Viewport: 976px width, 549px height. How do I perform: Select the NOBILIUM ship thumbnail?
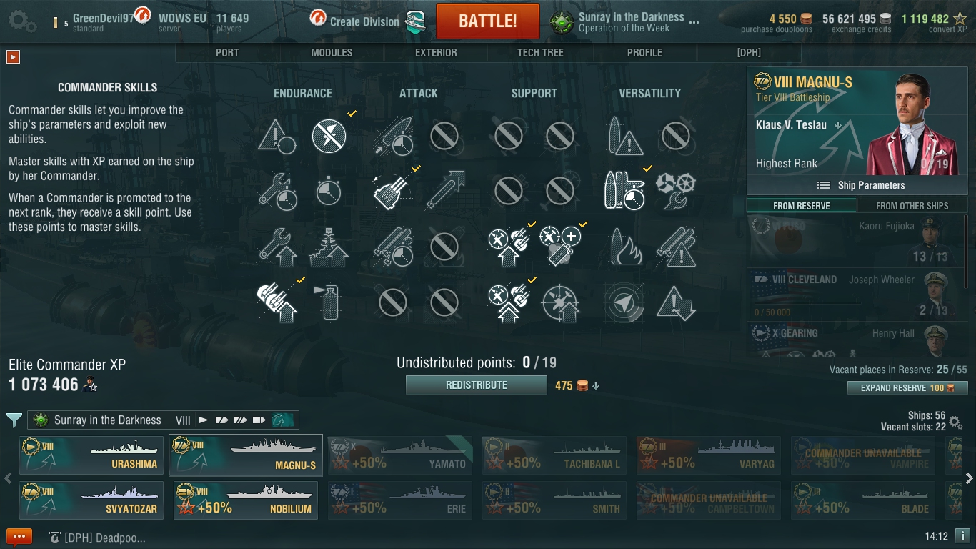tap(246, 500)
